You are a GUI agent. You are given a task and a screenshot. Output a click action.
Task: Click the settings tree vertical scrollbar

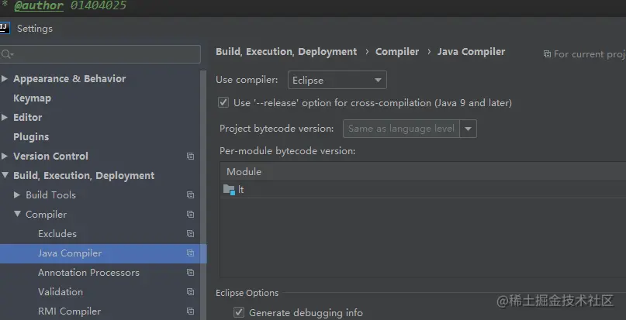[203, 195]
